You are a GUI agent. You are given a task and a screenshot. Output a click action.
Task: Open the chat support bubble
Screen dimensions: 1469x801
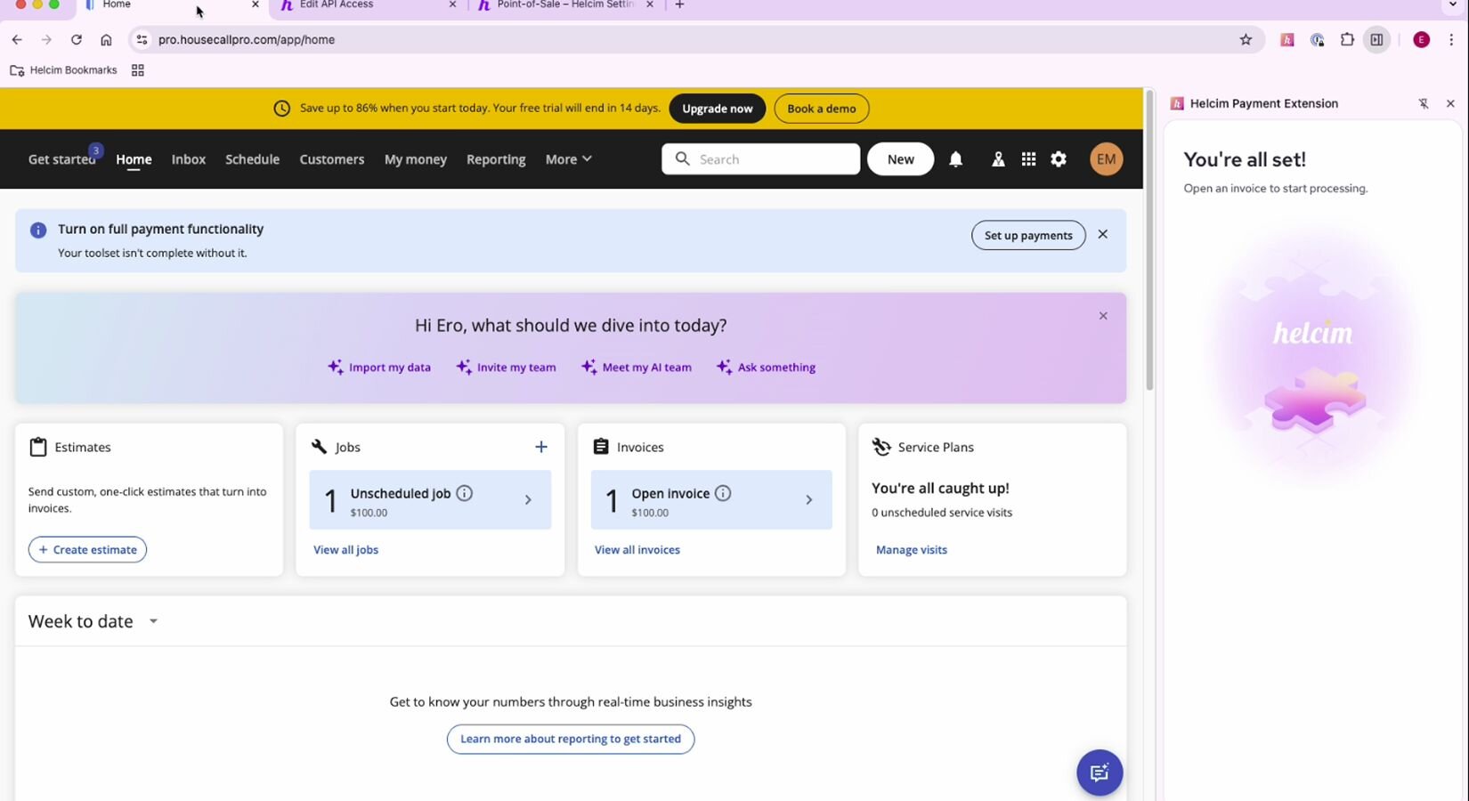coord(1100,773)
